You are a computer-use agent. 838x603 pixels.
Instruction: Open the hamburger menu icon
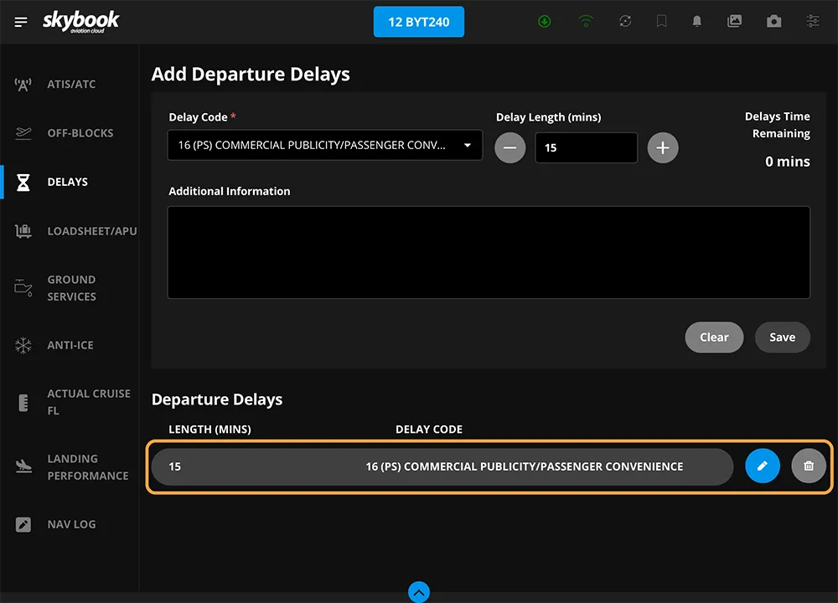tap(21, 22)
